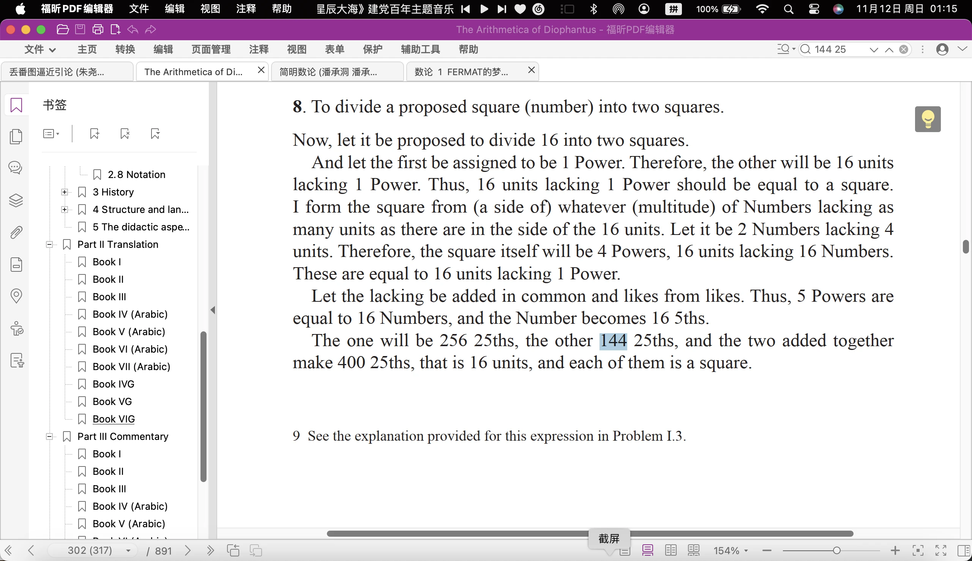The width and height of the screenshot is (972, 561).
Task: Open the 2.8 Notation bookmark
Action: (x=136, y=175)
